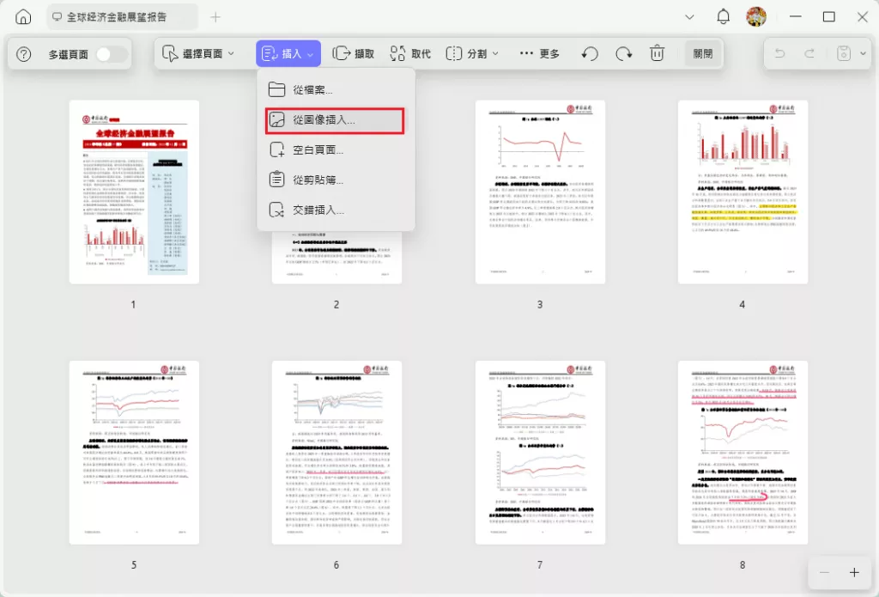Click the 取代 replace tool
The image size is (879, 597).
(x=410, y=53)
